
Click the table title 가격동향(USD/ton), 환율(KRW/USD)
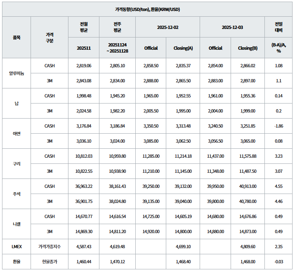pos(147,9)
